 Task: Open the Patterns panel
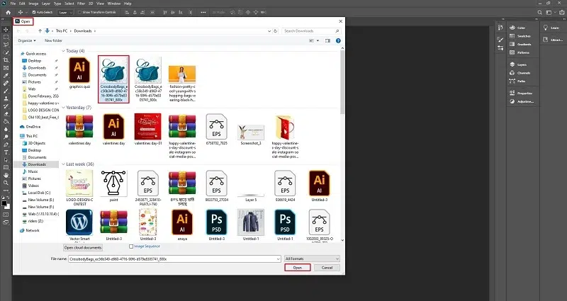[x=520, y=52]
